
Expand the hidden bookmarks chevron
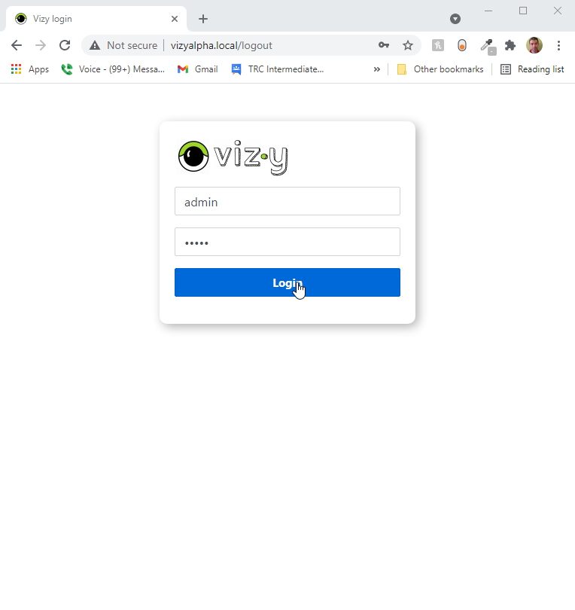377,69
